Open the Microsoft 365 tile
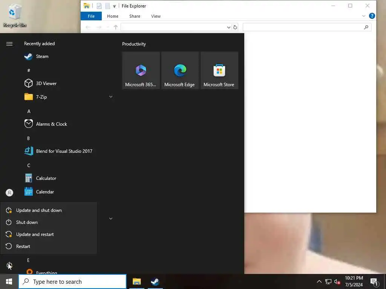 [141, 70]
